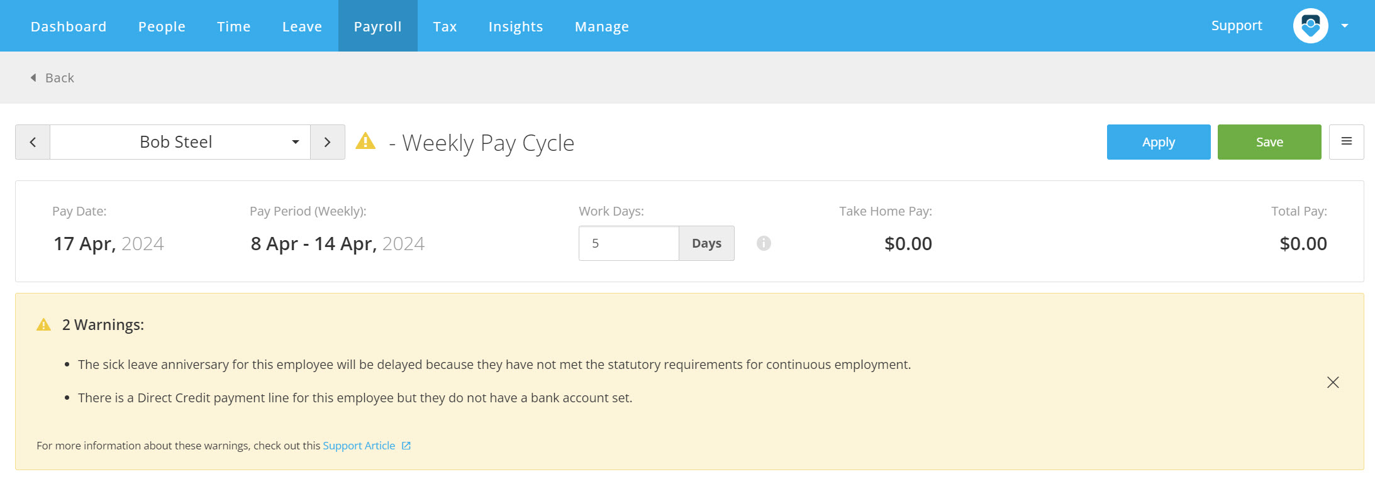Image resolution: width=1375 pixels, height=489 pixels.
Task: Open the hamburger options menu next to Save
Action: pos(1346,142)
